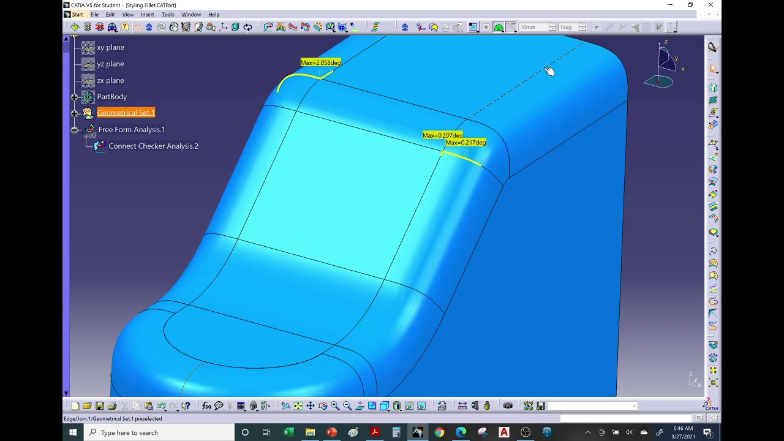Click the What's This help pointer icon
This screenshot has height=441, width=784.
(x=186, y=405)
